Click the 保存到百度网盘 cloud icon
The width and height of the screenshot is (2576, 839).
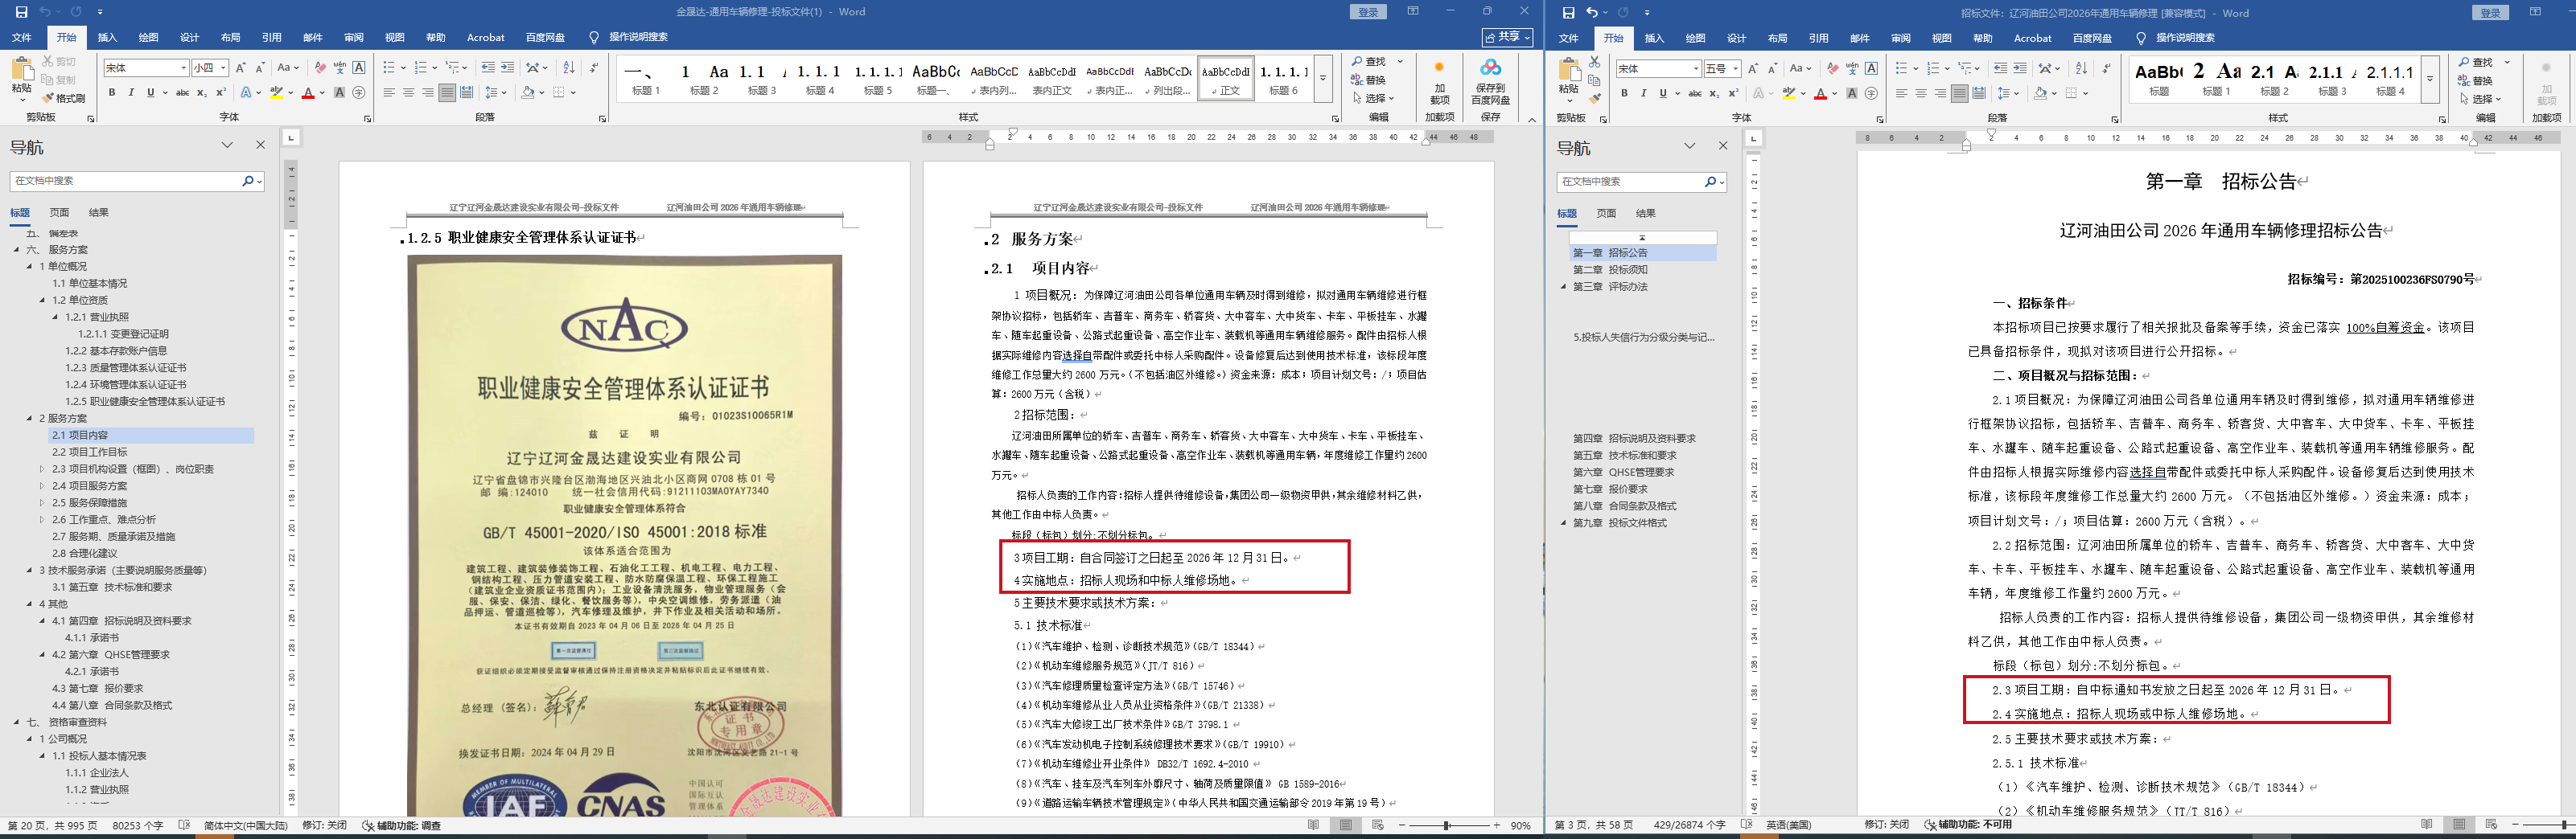[1490, 68]
